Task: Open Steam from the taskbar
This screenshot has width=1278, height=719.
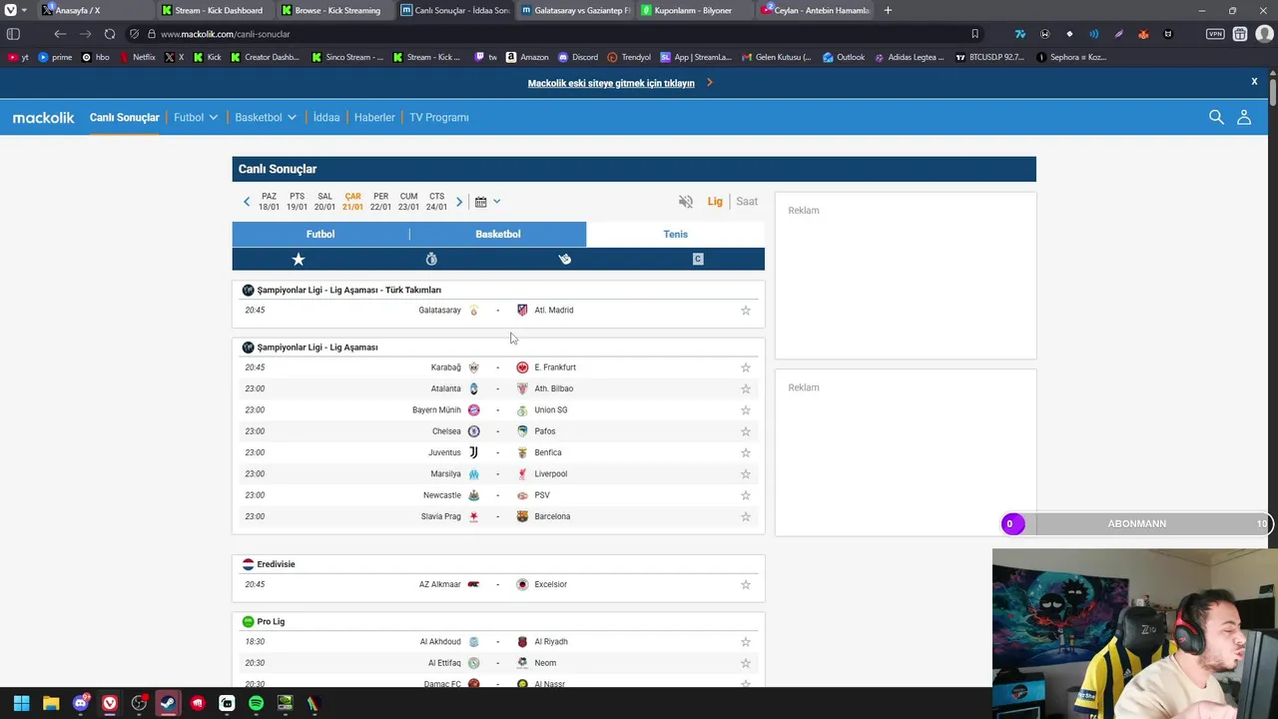Action: 168,703
